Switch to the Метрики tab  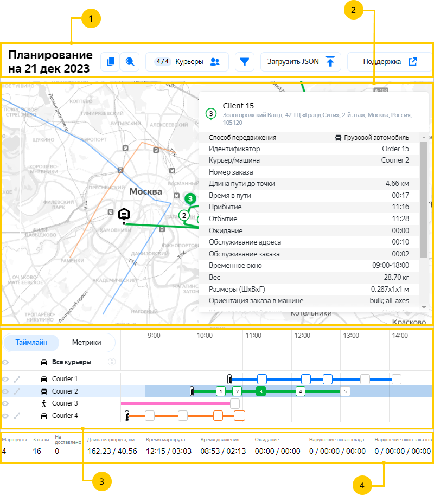tap(86, 343)
